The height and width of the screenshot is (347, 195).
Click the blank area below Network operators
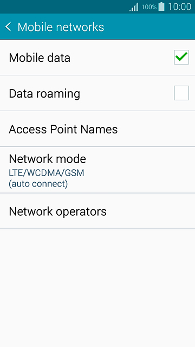pyautogui.click(x=97, y=288)
